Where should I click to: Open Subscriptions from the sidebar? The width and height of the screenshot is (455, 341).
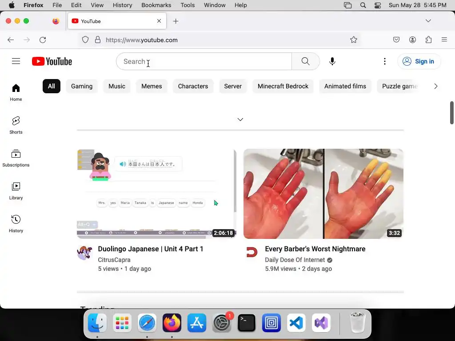[x=16, y=158]
